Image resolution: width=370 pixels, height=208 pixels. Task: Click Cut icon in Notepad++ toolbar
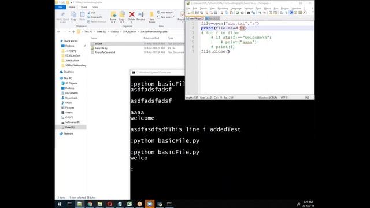click(x=222, y=13)
